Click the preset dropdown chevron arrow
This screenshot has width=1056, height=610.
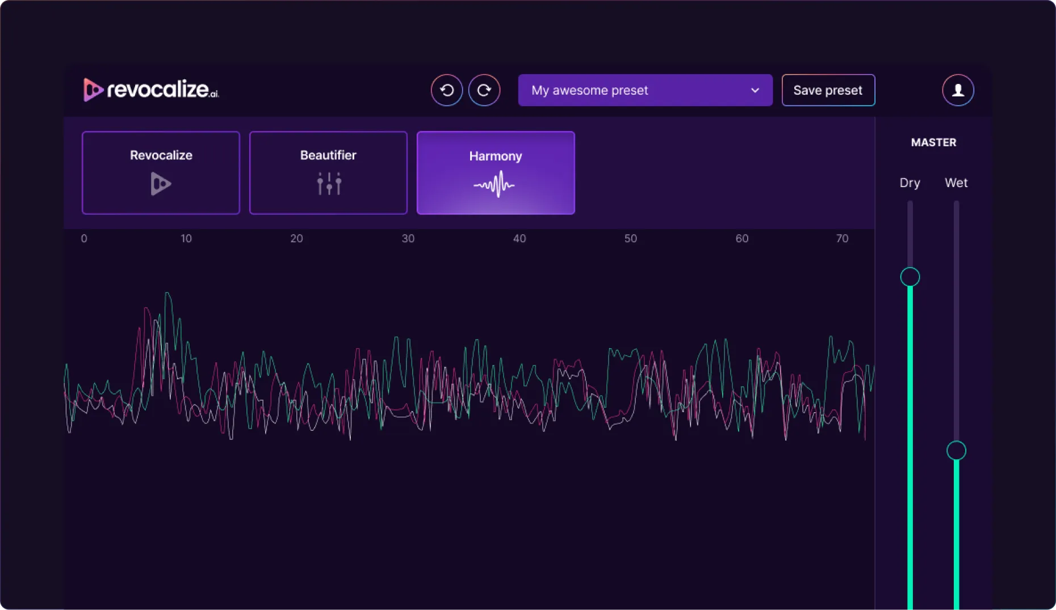[x=755, y=90]
